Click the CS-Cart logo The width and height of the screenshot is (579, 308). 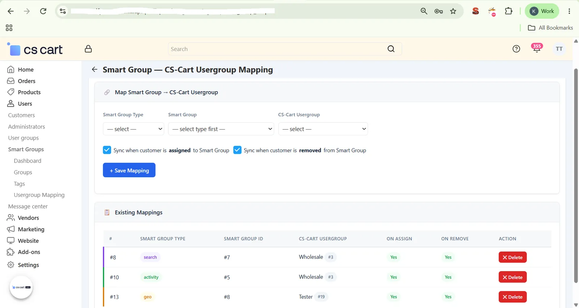coord(35,49)
